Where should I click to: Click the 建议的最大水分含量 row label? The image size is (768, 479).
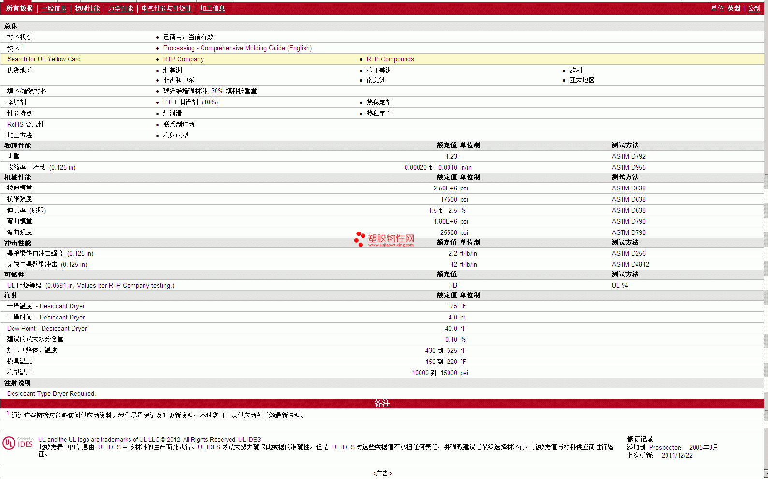pos(35,339)
